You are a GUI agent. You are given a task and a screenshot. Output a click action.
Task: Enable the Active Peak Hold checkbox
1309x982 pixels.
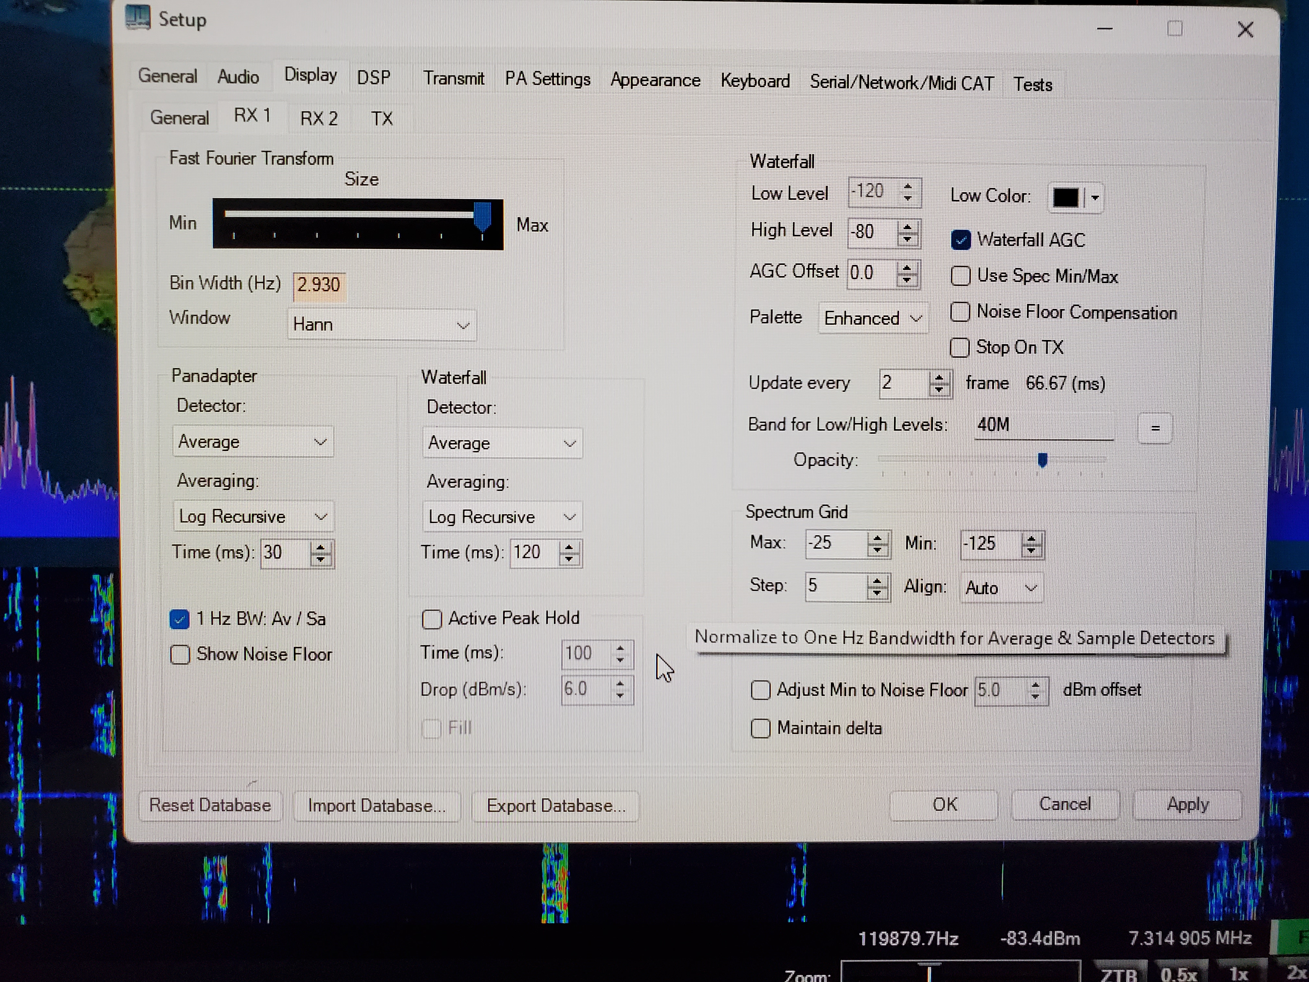click(x=431, y=619)
